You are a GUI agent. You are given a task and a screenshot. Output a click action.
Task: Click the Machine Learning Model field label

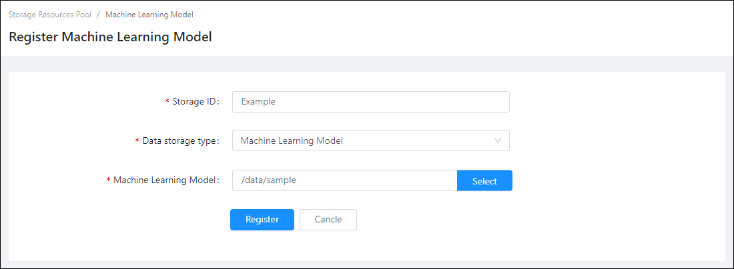[166, 180]
